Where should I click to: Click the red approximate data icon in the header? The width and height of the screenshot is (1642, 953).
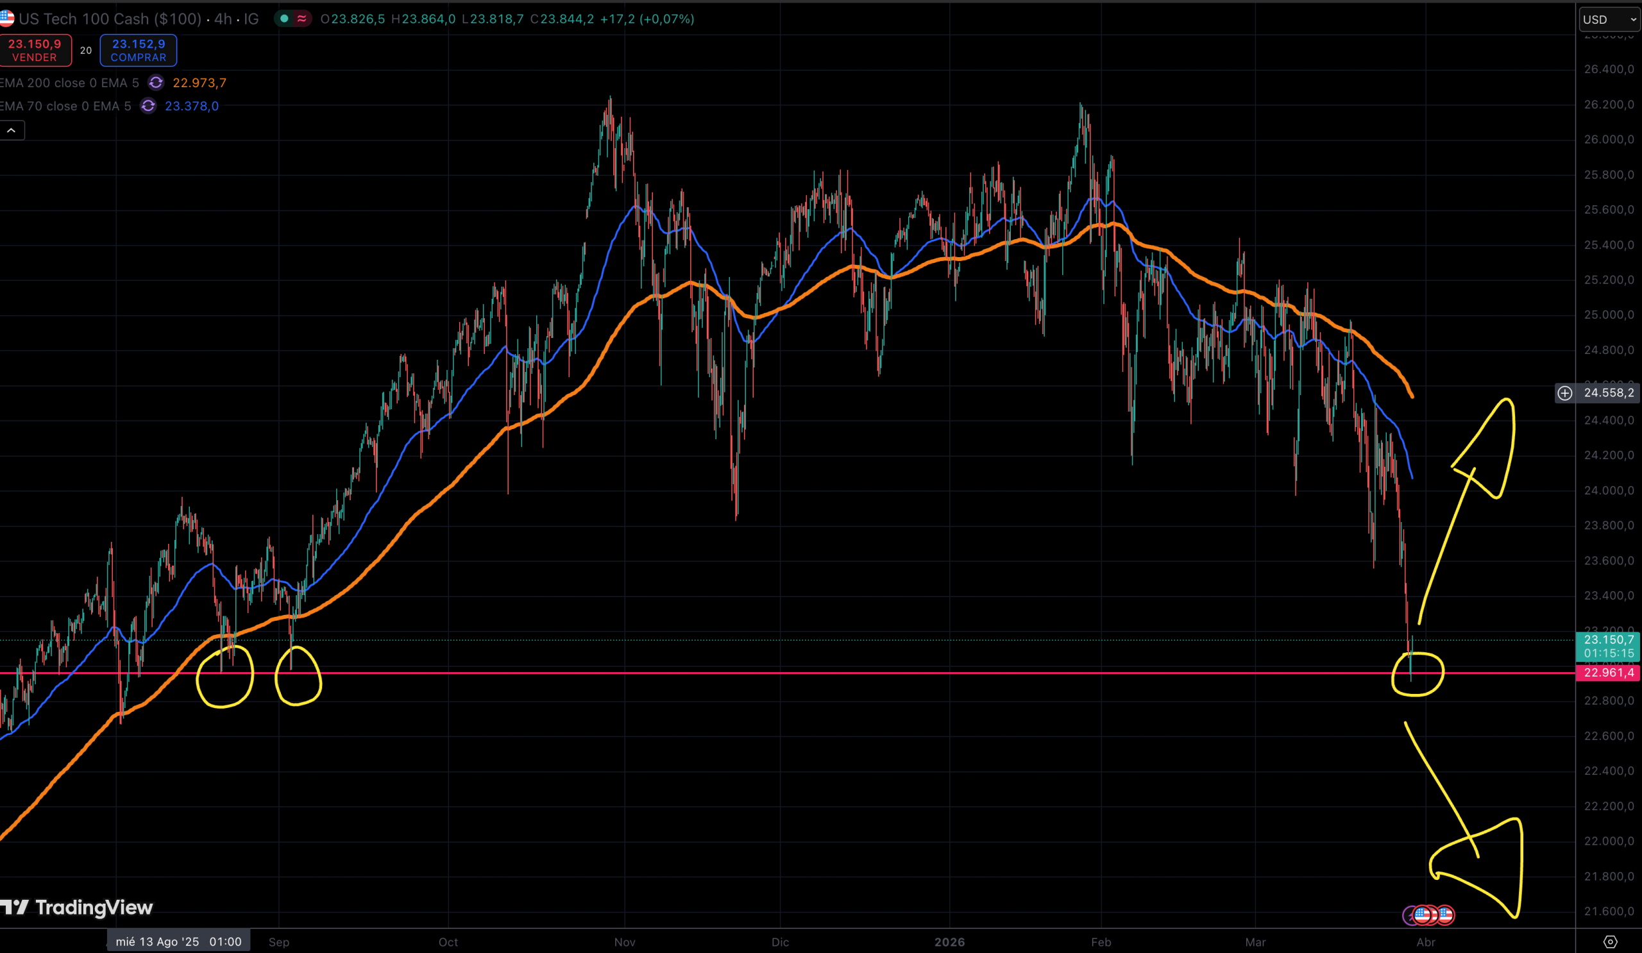coord(301,19)
